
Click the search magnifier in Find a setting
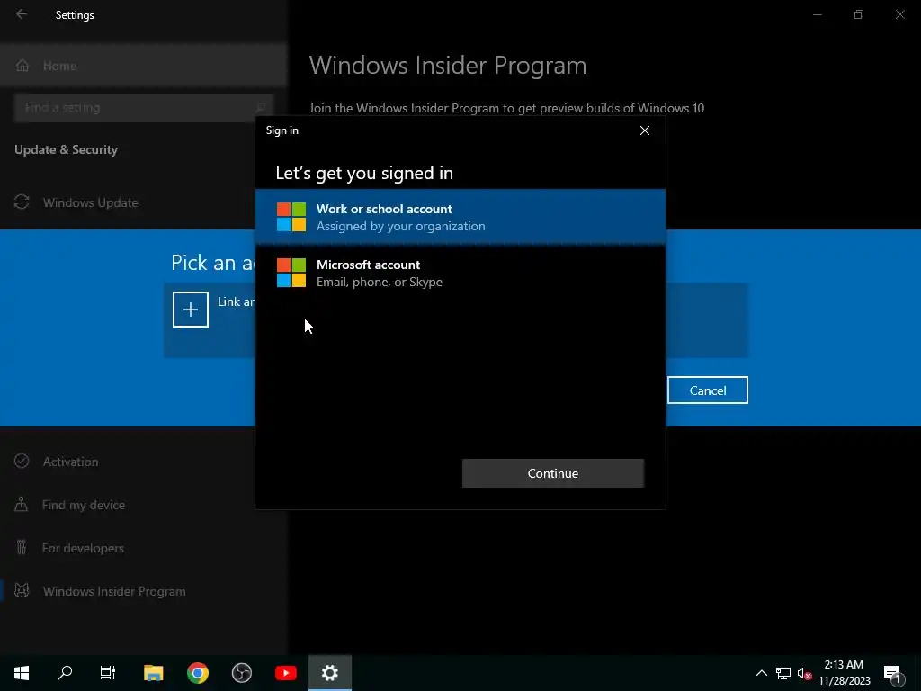pyautogui.click(x=260, y=108)
